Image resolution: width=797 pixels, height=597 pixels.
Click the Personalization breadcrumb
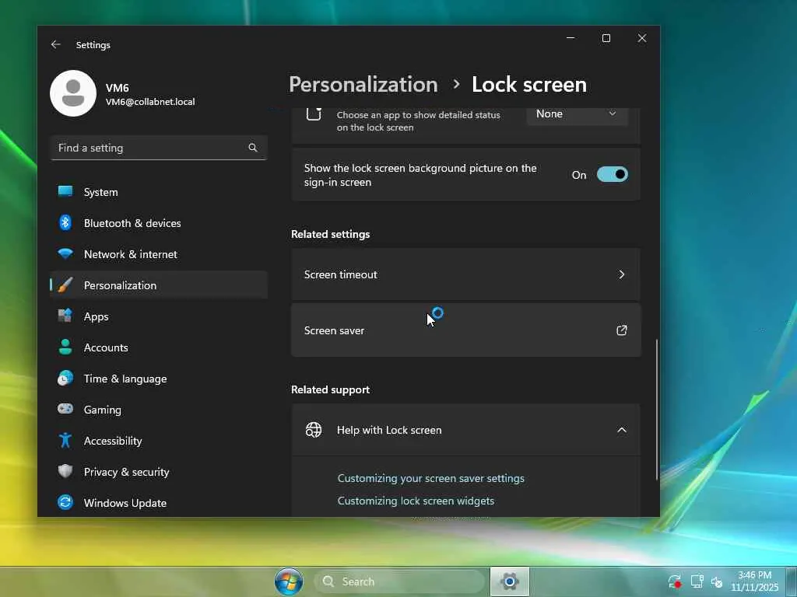click(x=363, y=84)
